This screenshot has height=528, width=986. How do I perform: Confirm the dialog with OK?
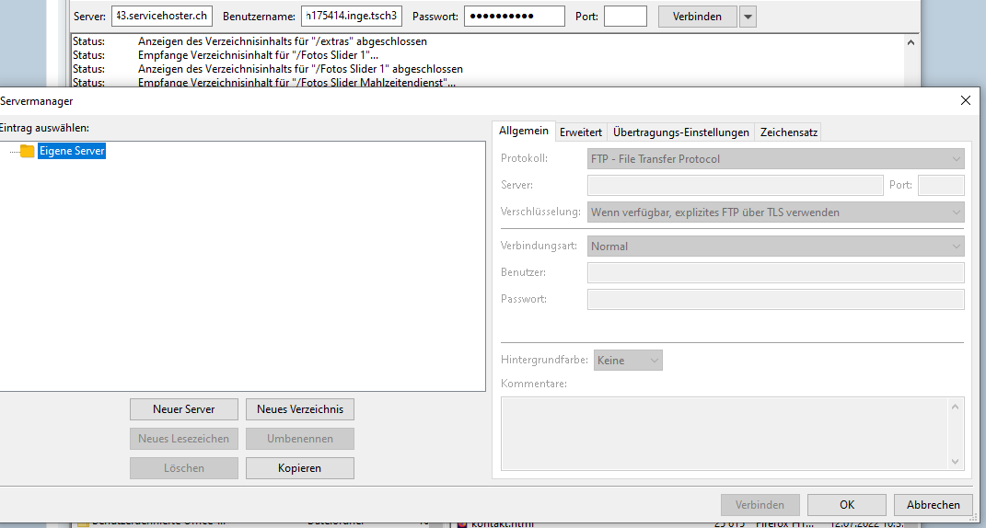tap(847, 504)
